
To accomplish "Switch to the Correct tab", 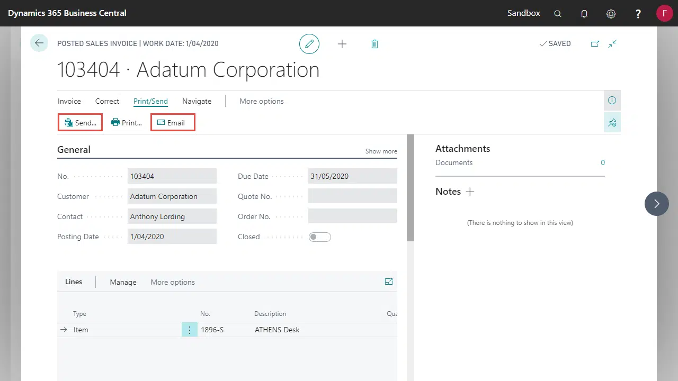I will click(107, 101).
